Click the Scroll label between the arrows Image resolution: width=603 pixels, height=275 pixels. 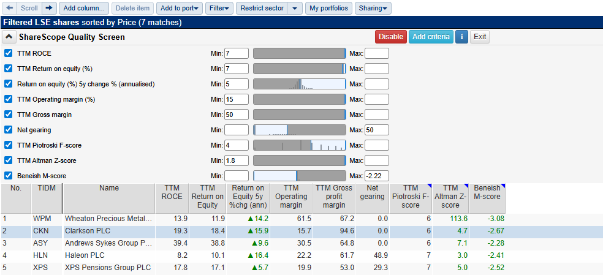click(x=29, y=8)
